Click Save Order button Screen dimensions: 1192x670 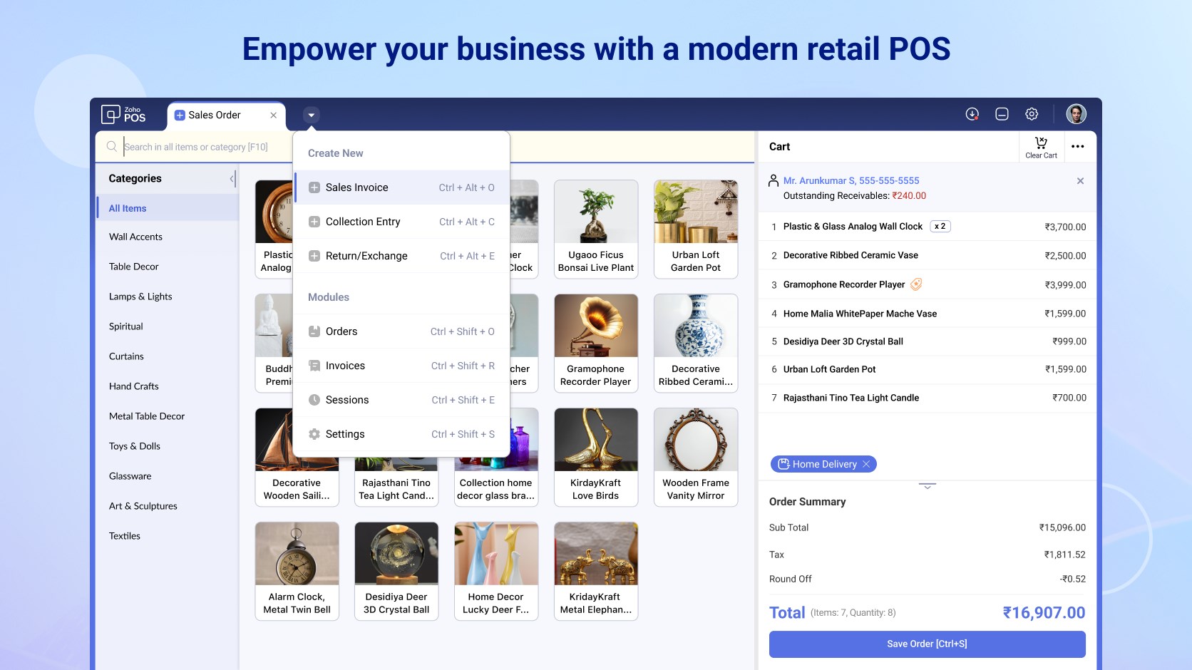pos(927,644)
